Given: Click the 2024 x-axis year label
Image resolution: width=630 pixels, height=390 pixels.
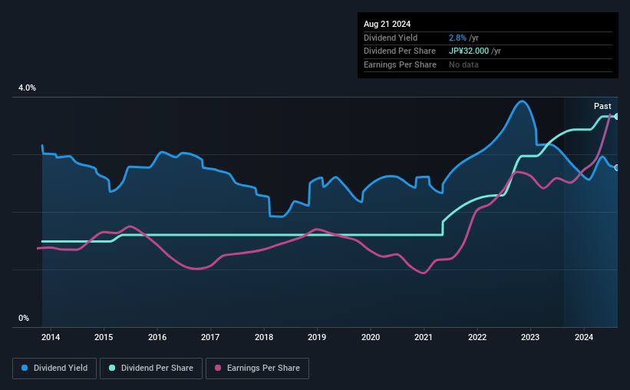Looking at the screenshot, I should (584, 336).
